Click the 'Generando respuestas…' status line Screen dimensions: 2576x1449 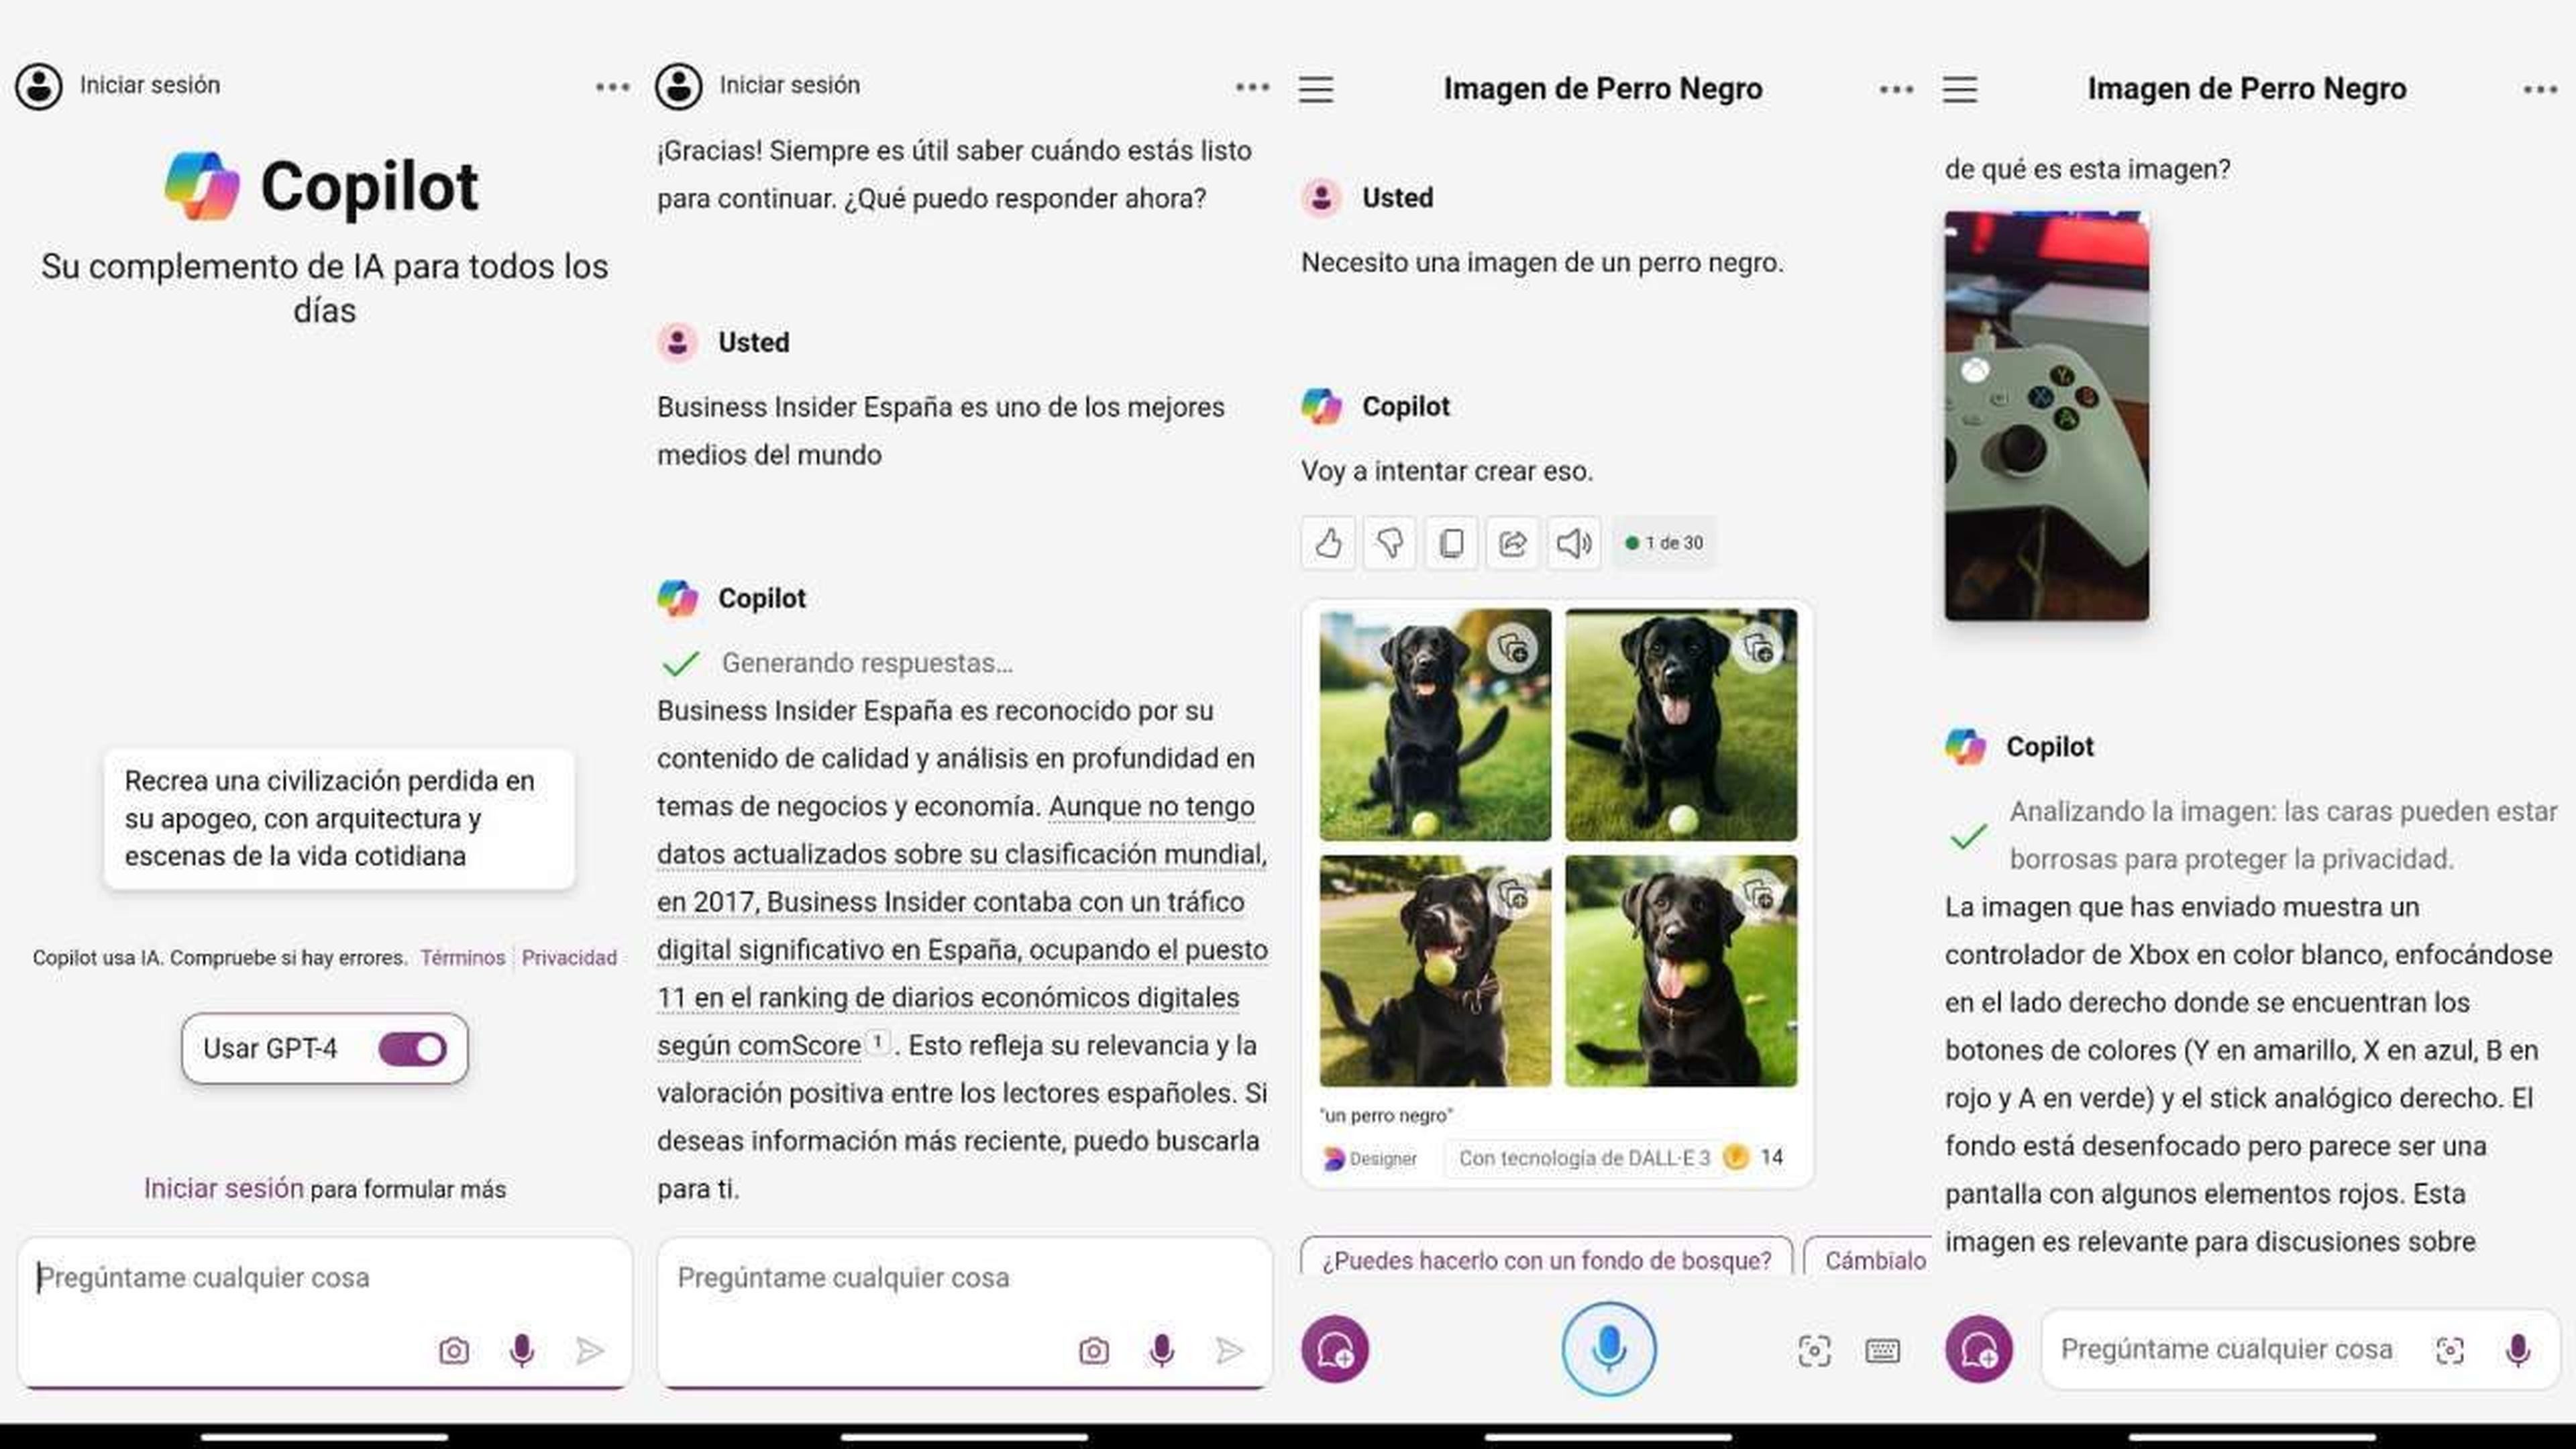point(867,663)
